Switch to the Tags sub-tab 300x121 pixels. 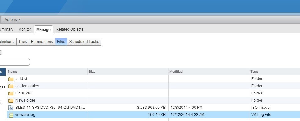[x=23, y=42]
